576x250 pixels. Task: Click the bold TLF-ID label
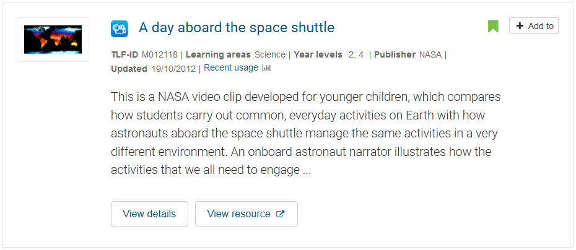coord(124,54)
